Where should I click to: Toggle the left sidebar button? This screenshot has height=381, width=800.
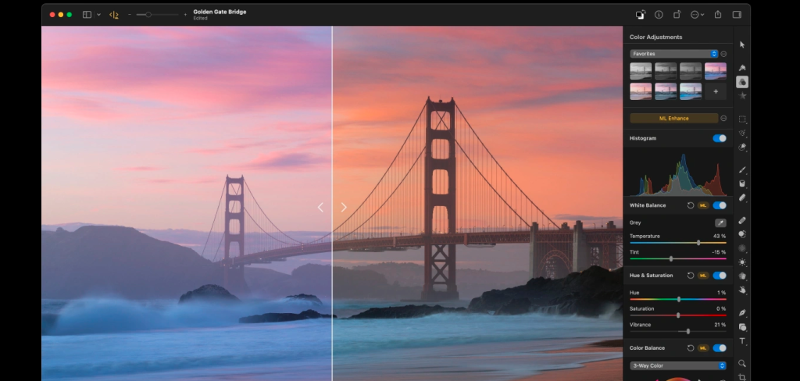[87, 15]
